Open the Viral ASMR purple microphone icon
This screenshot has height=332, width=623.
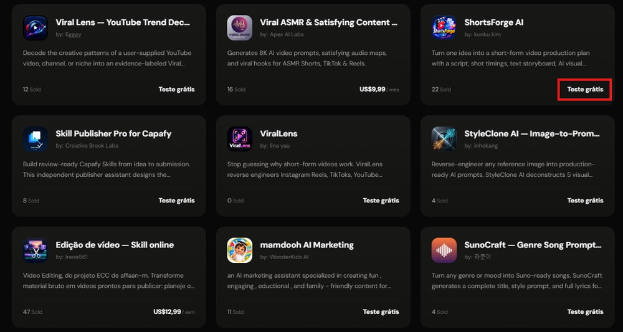pos(240,28)
